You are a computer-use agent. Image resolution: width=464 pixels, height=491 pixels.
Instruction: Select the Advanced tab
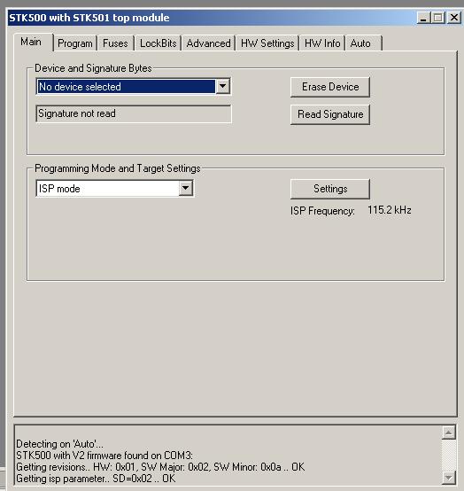(209, 43)
